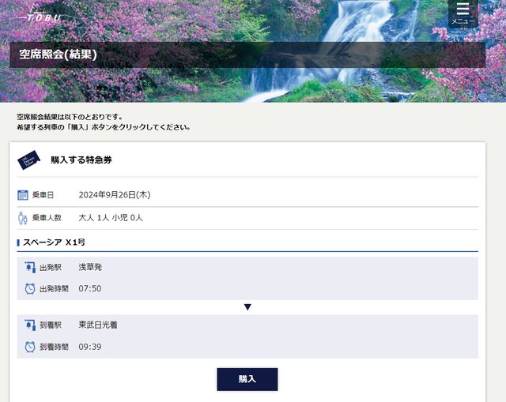
Task: Click the arrival station 東武日光着
Action: [x=98, y=325]
